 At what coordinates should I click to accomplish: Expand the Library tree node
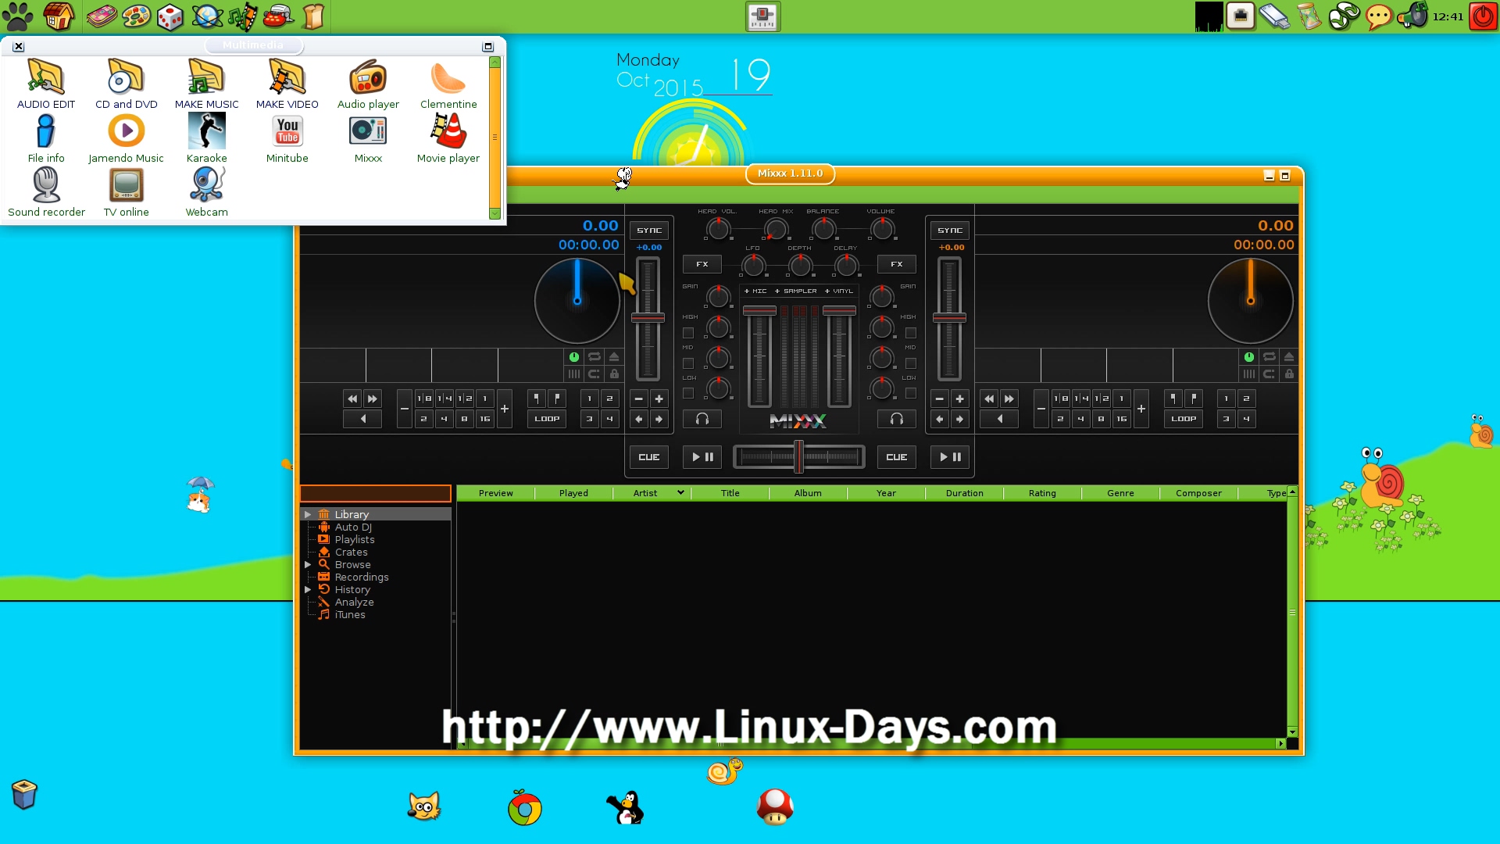308,514
